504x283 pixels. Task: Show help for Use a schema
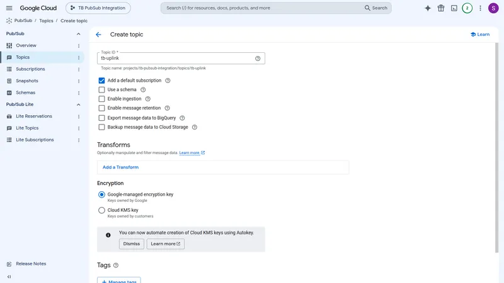pyautogui.click(x=143, y=90)
